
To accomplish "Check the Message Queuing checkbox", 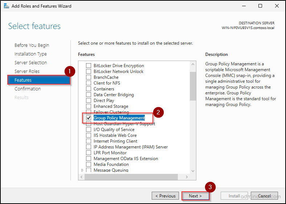I will point(89,170).
